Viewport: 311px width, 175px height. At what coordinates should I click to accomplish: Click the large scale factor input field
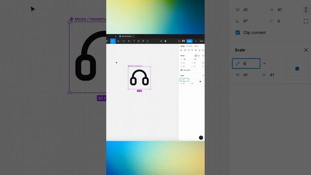(x=246, y=64)
